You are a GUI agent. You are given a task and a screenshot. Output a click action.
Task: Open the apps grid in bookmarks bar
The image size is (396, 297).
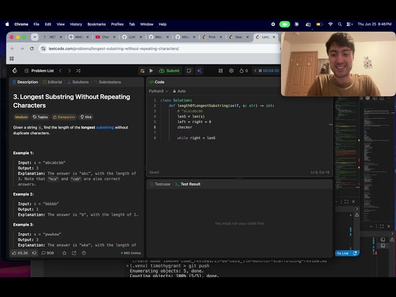(x=12, y=59)
